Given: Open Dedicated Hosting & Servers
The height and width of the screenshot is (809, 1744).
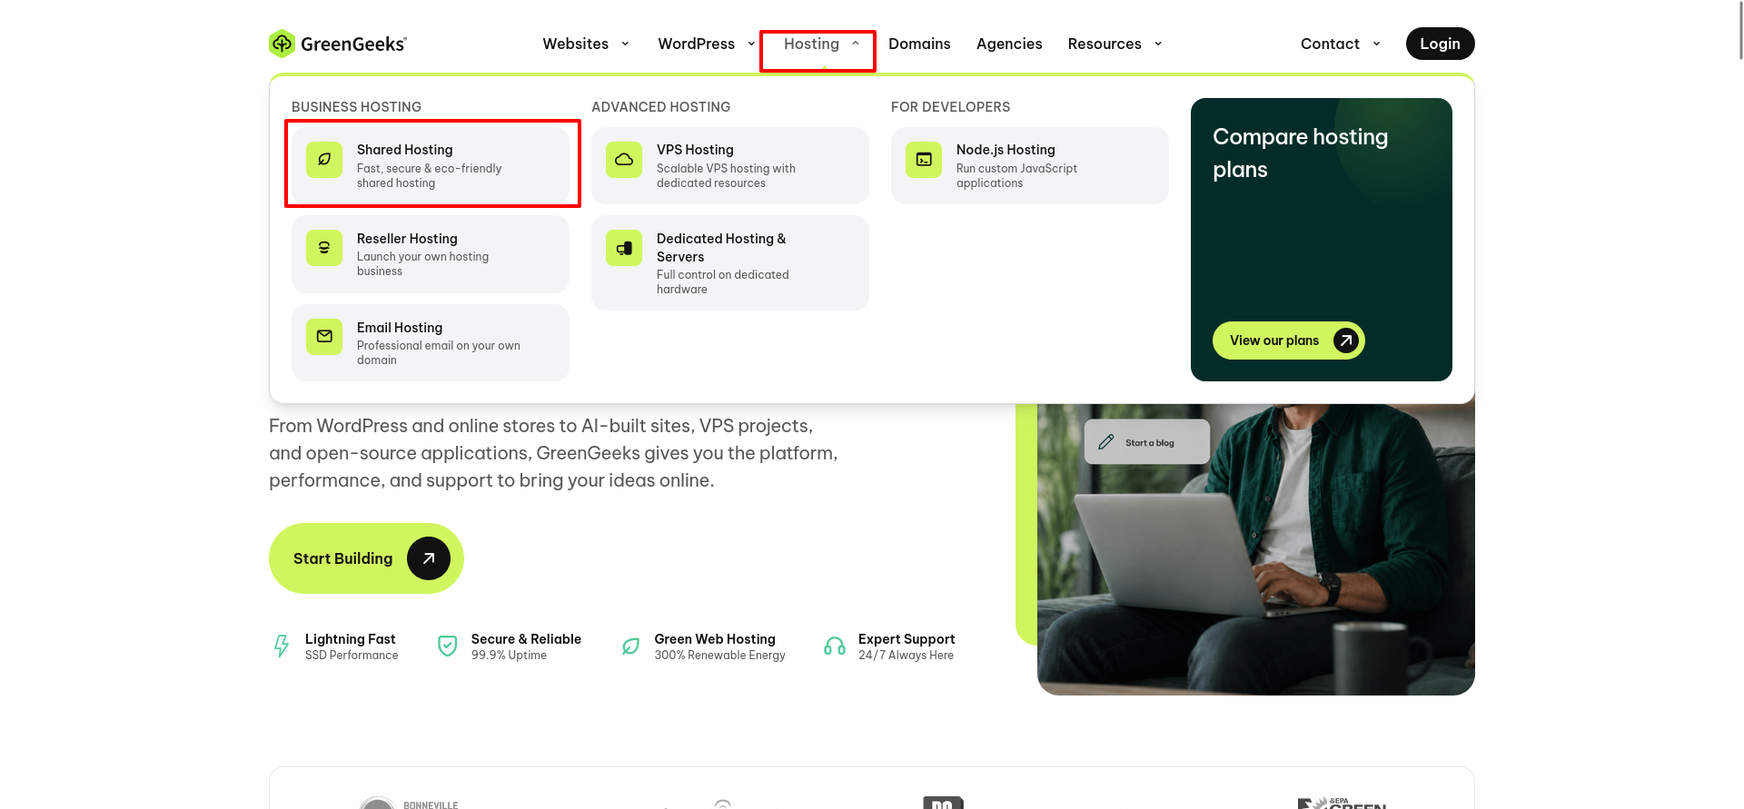Looking at the screenshot, I should point(730,263).
